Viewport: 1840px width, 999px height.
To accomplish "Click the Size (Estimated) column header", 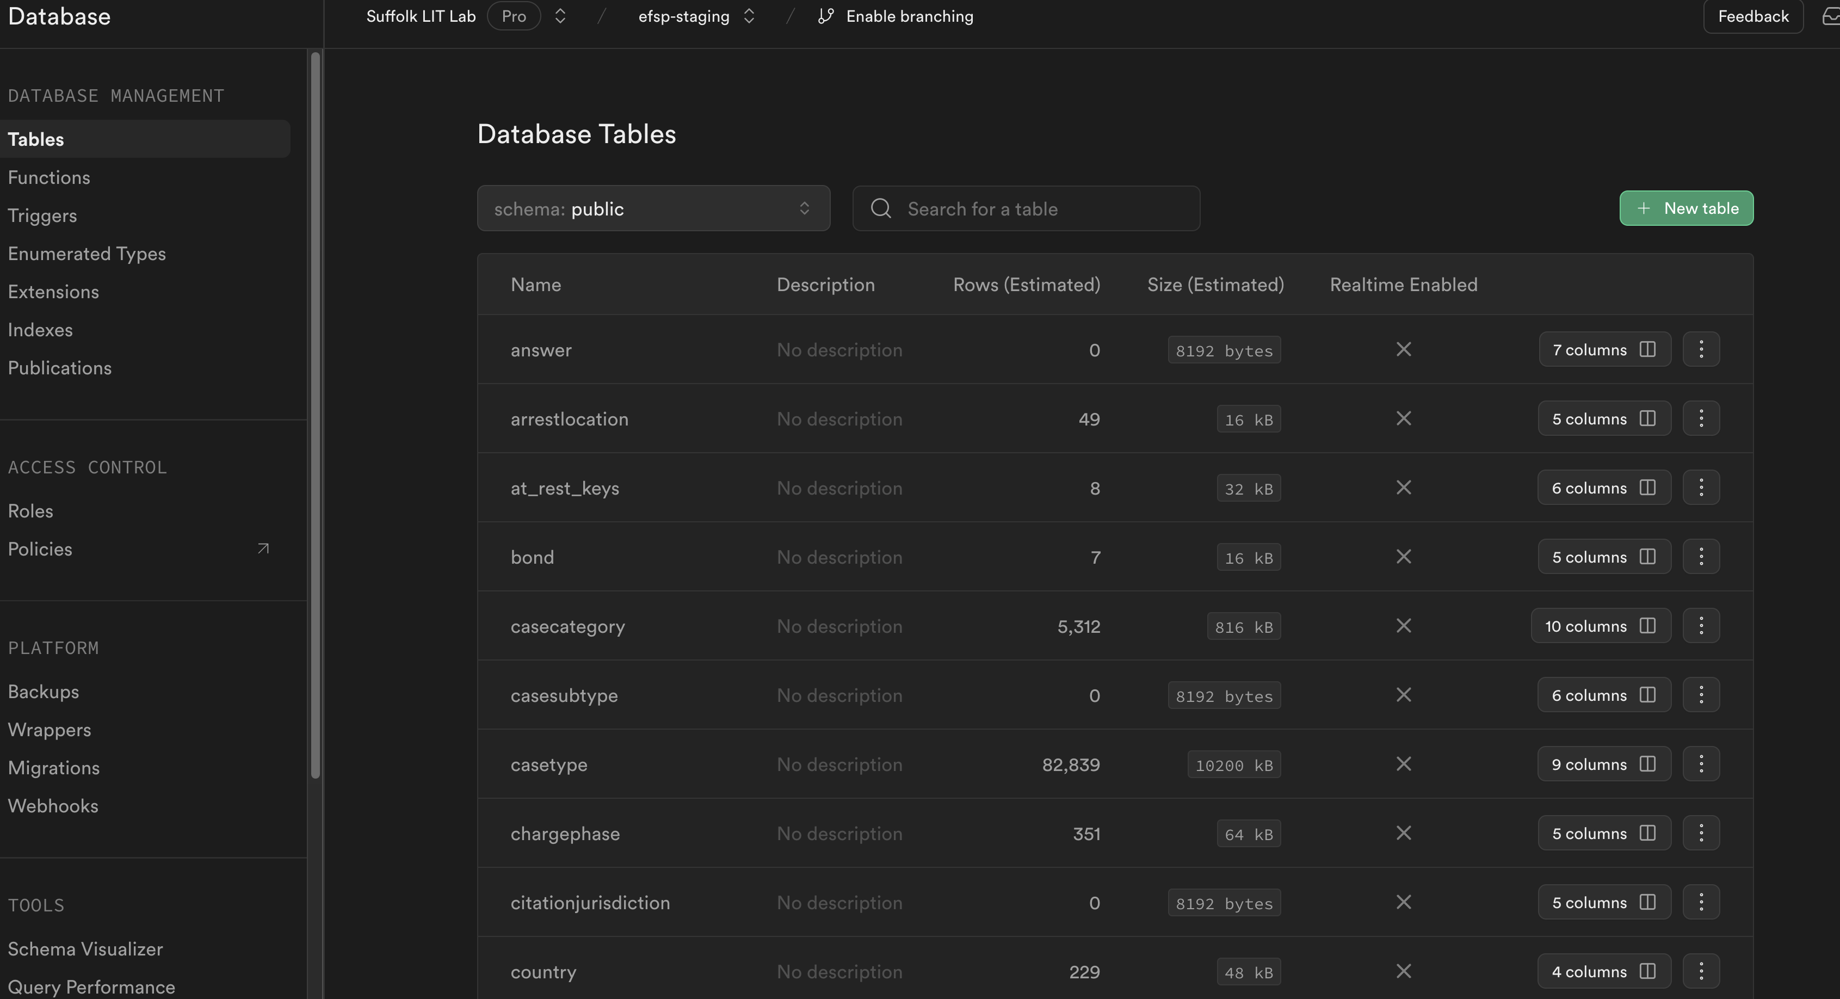I will 1215,285.
